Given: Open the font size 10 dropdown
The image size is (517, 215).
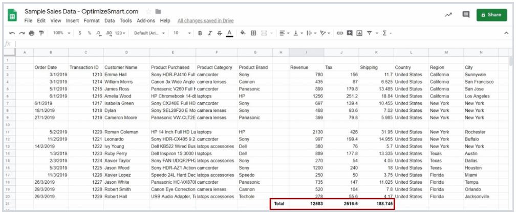Looking at the screenshot, I should pos(182,33).
